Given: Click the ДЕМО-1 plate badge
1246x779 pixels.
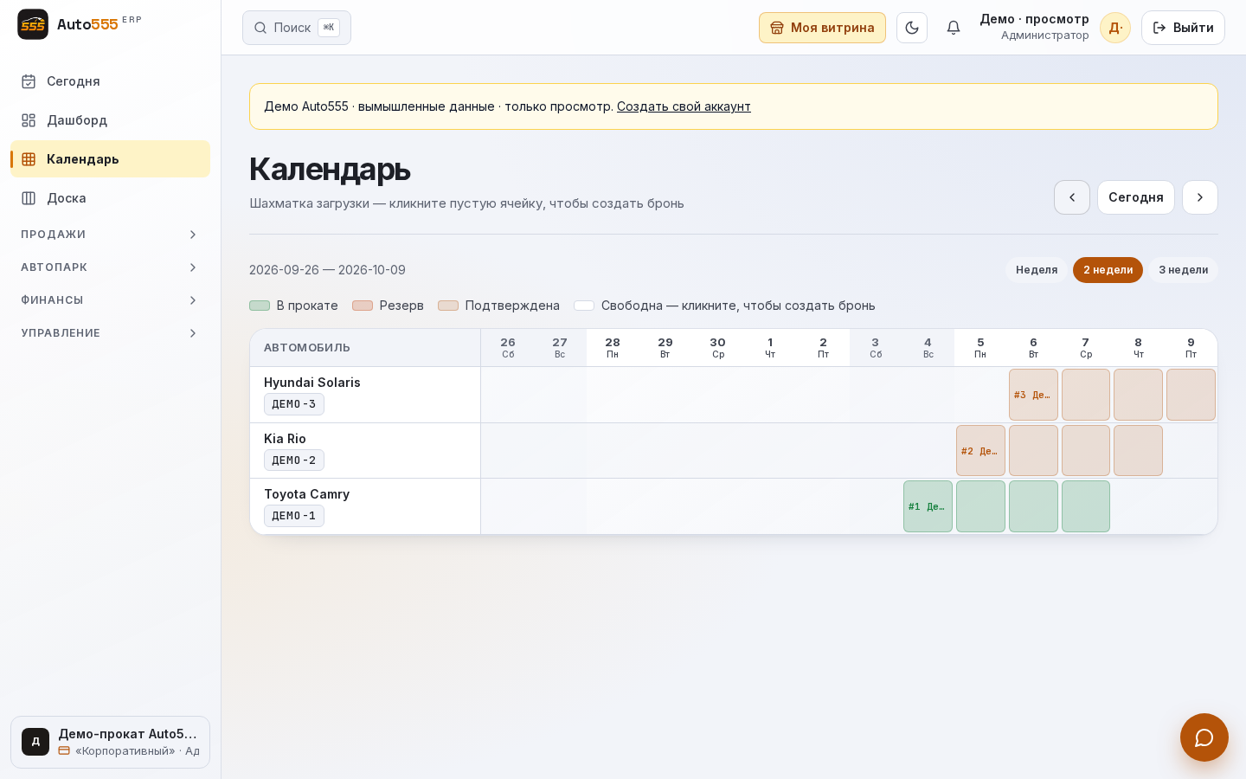Looking at the screenshot, I should pos(294,516).
